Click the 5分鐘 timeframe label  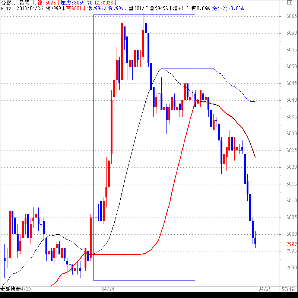click(x=288, y=289)
